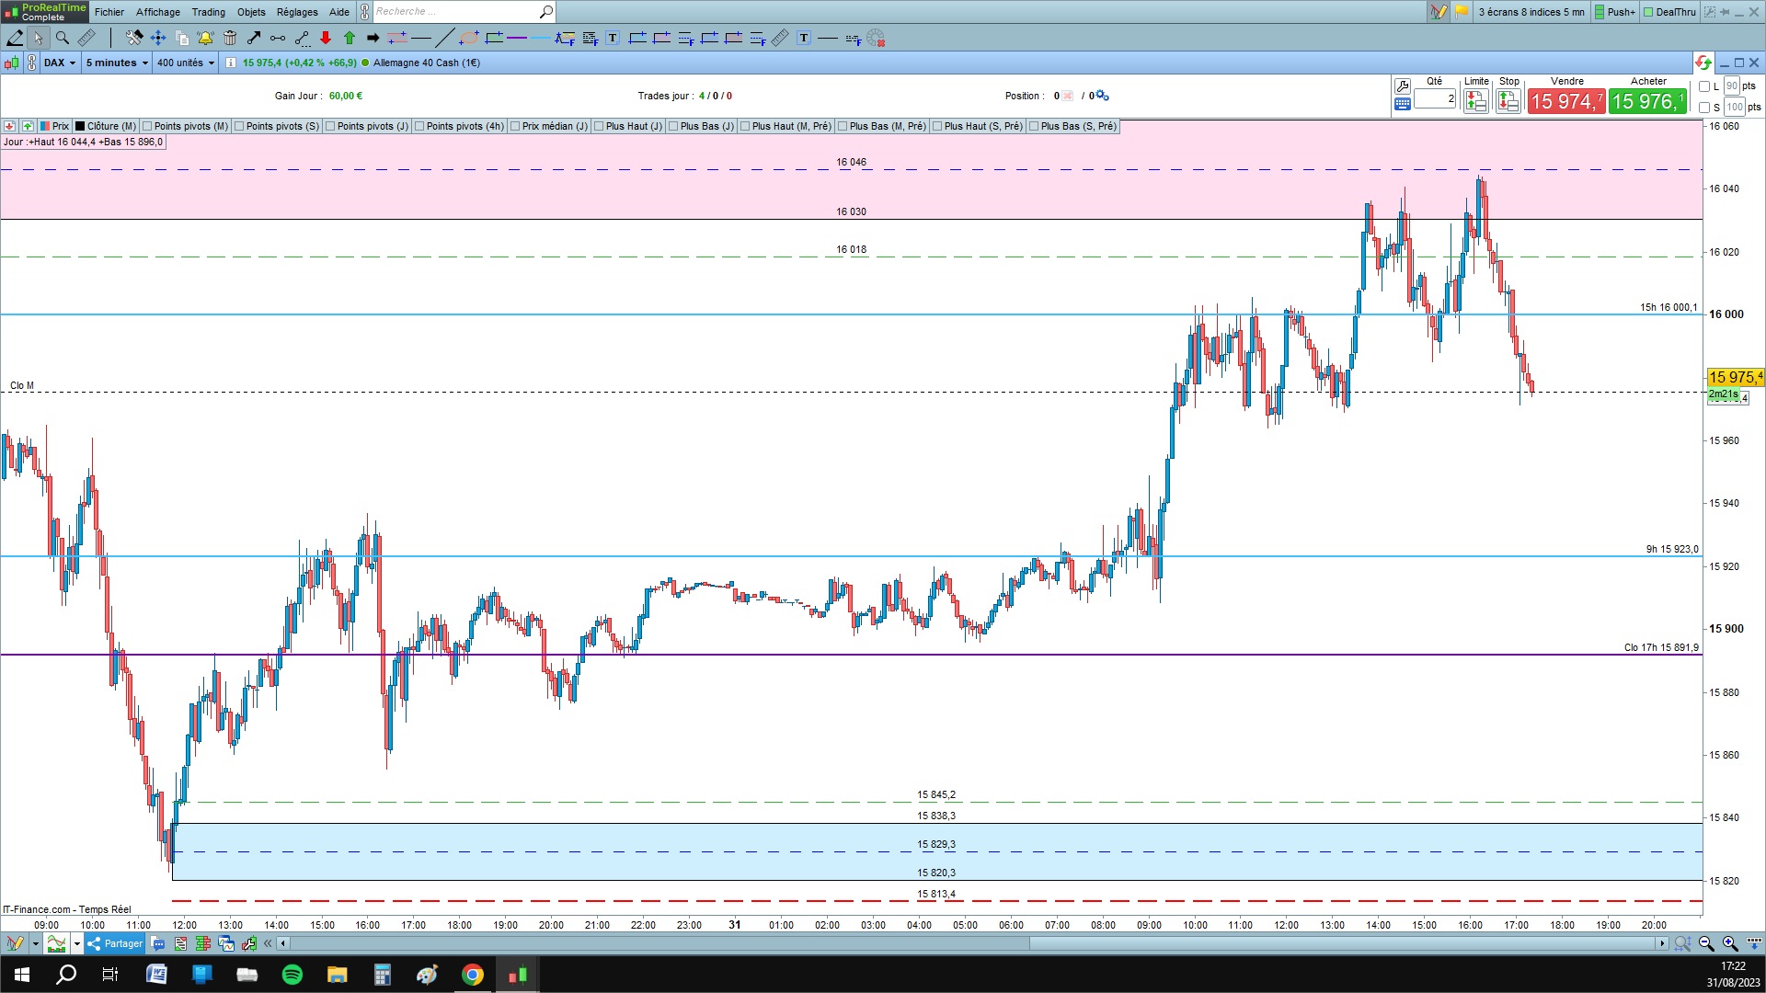Open the Réglages menu
Viewport: 1766px width, 993px height.
click(x=296, y=12)
